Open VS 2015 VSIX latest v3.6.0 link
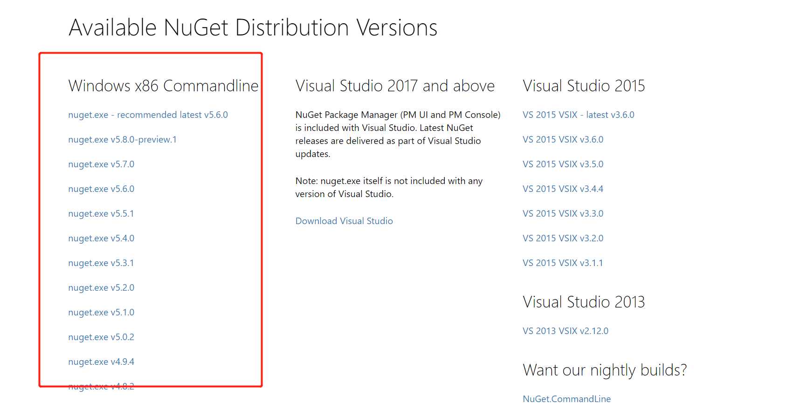This screenshot has height=403, width=793. [579, 115]
